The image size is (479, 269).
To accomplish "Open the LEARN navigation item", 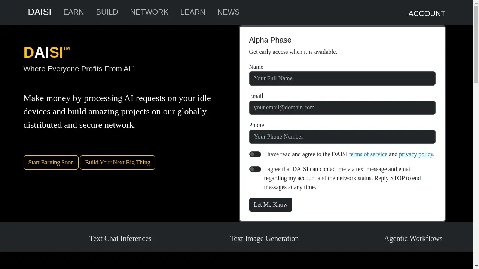I will 193,12.
